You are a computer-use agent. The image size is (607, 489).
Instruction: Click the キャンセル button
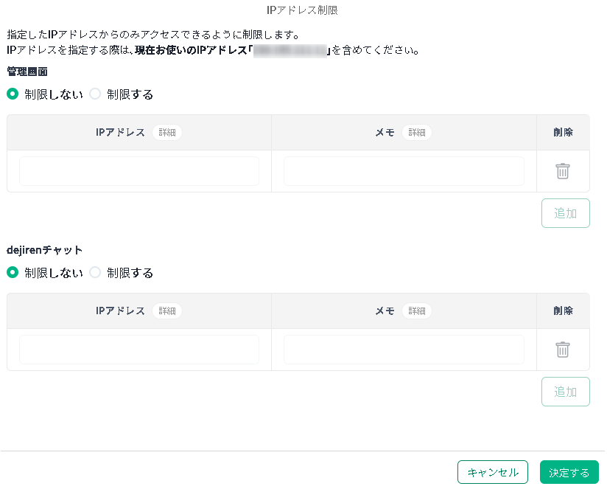493,472
